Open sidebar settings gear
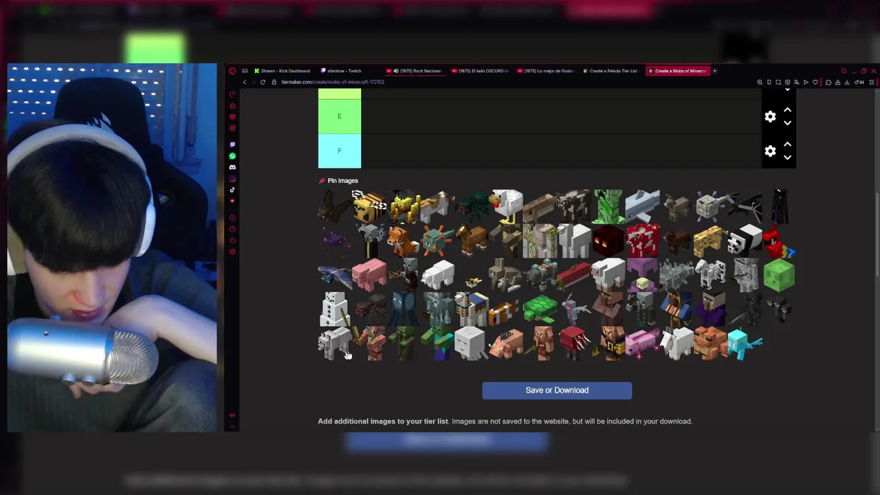Viewport: 880px width, 495px height. click(232, 252)
